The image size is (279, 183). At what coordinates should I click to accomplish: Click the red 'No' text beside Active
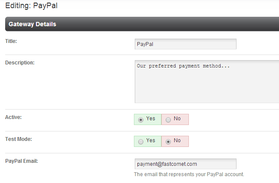[177, 119]
